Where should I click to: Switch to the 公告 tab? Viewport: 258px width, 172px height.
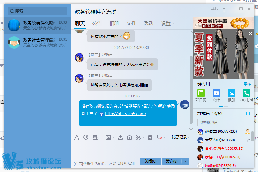[97, 24]
